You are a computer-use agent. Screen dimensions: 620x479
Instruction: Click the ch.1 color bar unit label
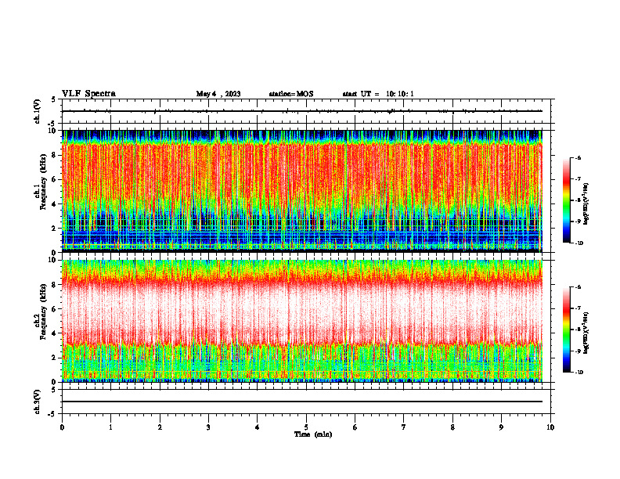(x=586, y=204)
